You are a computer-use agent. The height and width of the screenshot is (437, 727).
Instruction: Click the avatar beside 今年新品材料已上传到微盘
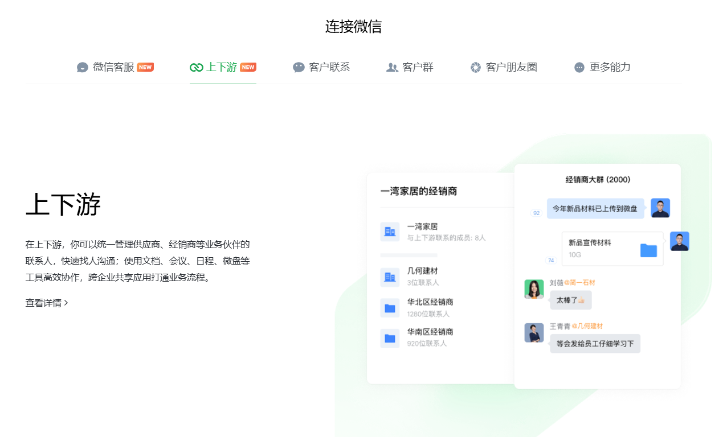[x=660, y=208]
